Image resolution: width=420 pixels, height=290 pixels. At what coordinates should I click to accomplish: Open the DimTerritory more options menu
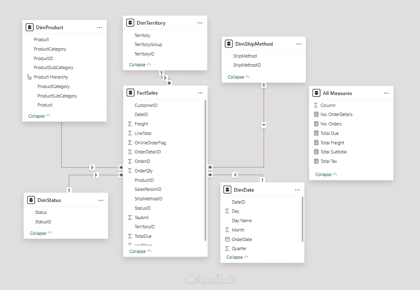(200, 23)
